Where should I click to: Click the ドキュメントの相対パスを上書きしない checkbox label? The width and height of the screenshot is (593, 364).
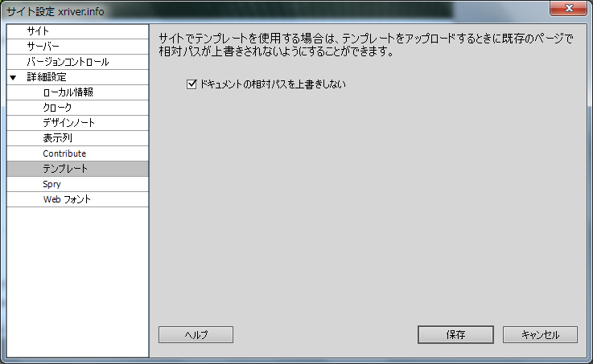[273, 84]
